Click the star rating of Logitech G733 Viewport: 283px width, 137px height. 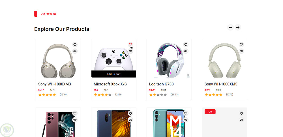tap(158, 95)
